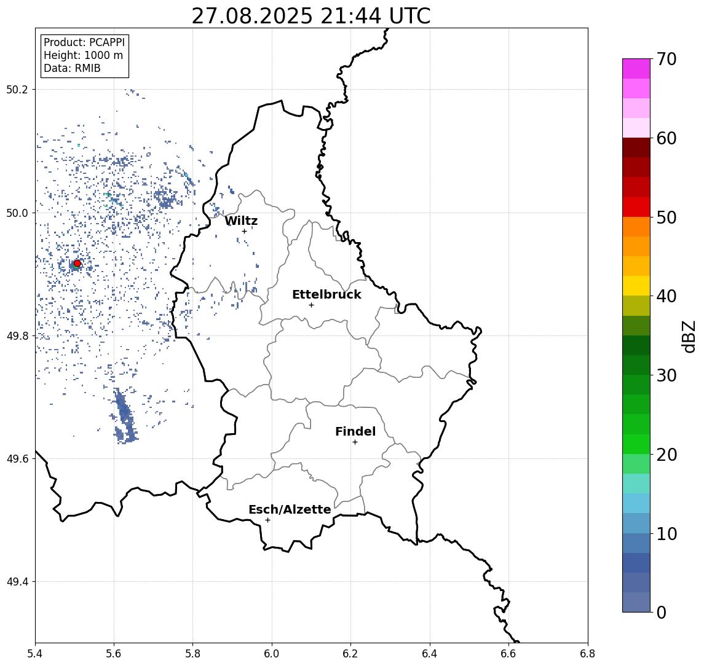Click the dBZ colorbar axis label
The width and height of the screenshot is (704, 666).
coord(688,336)
